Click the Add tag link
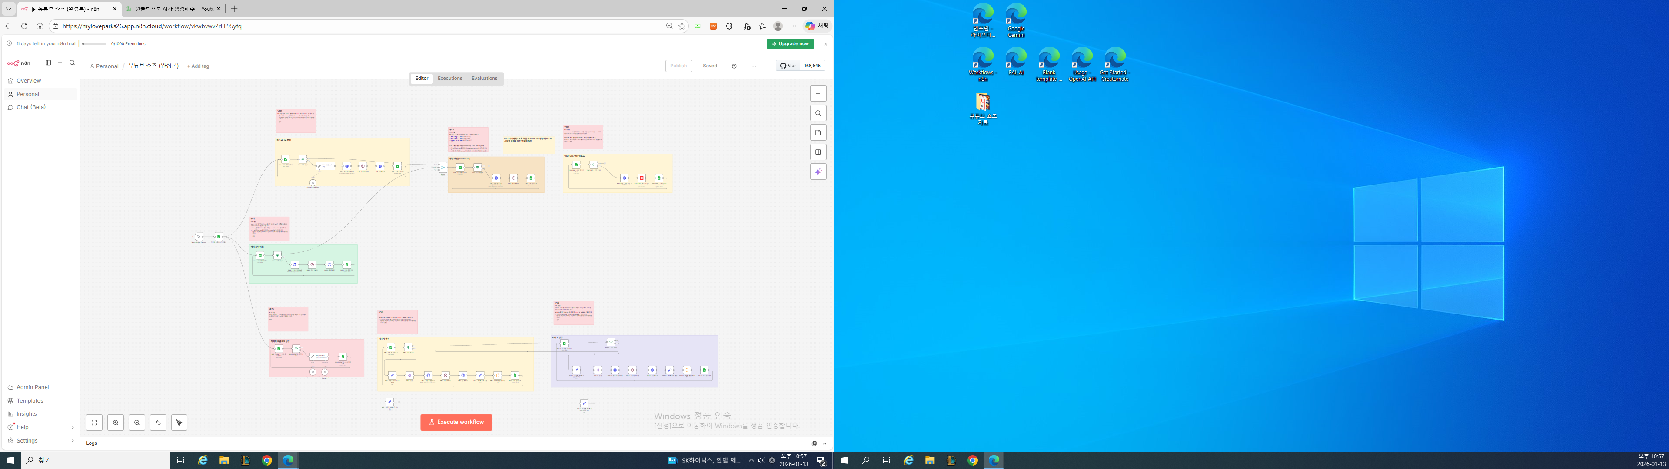This screenshot has height=469, width=1669. point(198,66)
